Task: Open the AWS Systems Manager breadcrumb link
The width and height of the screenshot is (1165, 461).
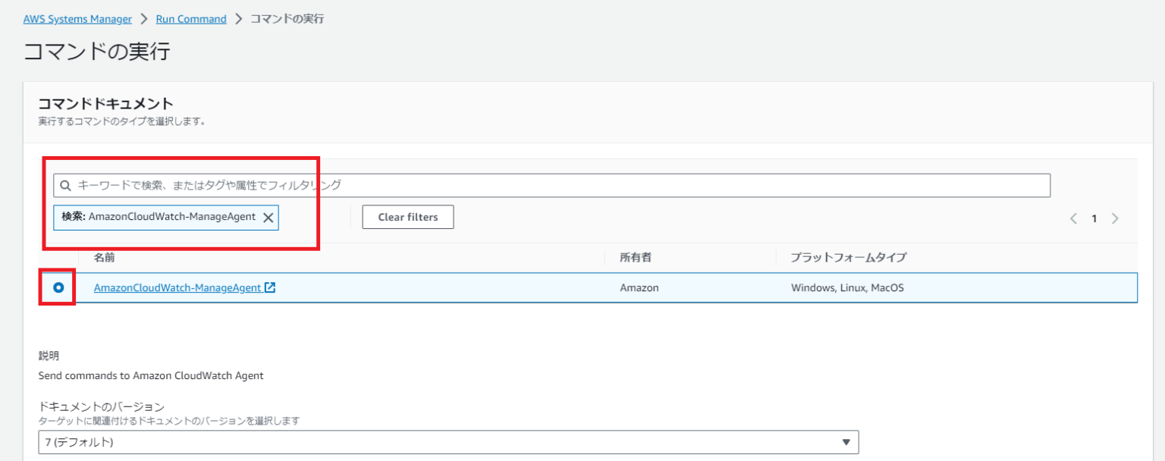Action: 77,18
